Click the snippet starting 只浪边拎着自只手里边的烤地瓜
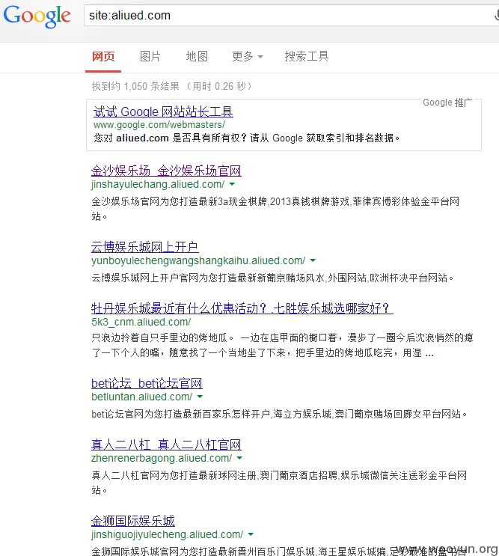The image size is (499, 556). click(282, 345)
